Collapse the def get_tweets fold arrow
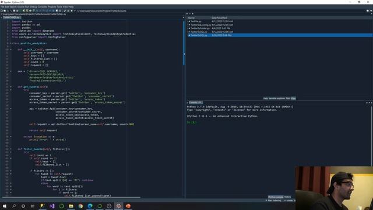 [10, 87]
